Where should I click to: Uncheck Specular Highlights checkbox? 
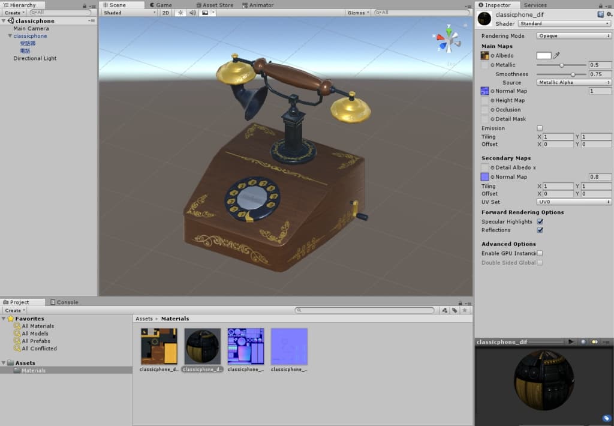[x=540, y=221]
